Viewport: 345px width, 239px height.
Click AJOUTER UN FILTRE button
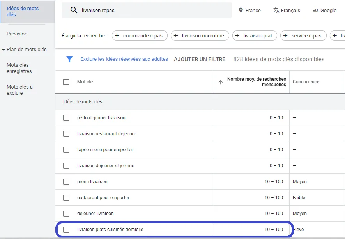click(200, 59)
